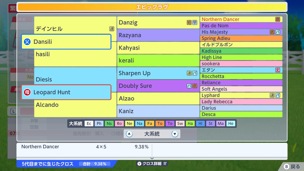The width and height of the screenshot is (304, 171).
Task: Click the Lady Rebecca entry
Action: pos(241,102)
